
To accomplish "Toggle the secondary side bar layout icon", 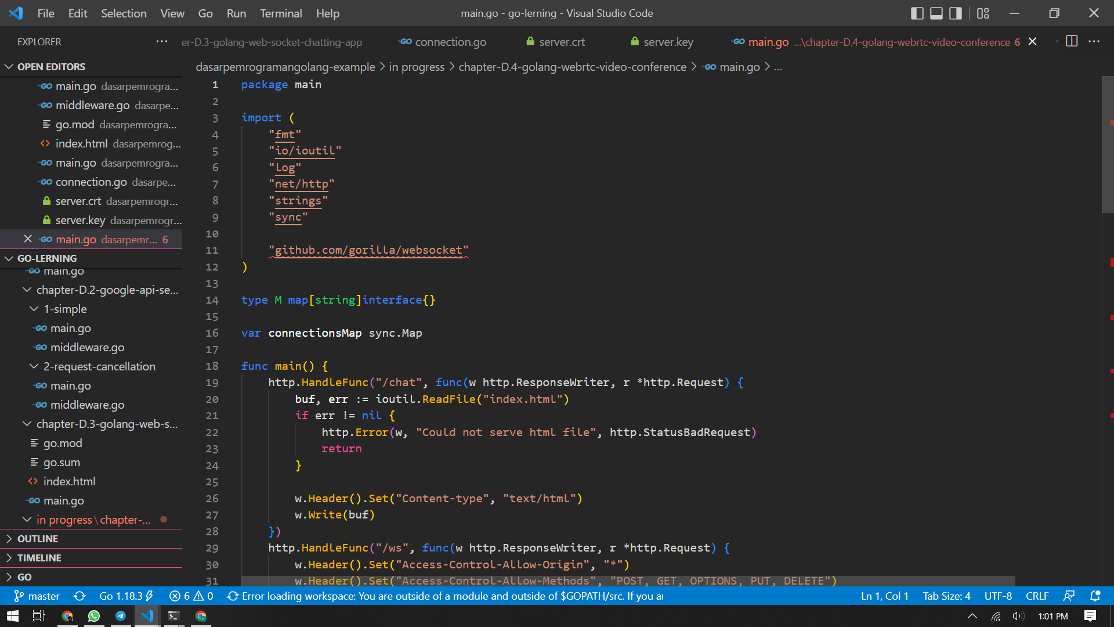I will 955,13.
